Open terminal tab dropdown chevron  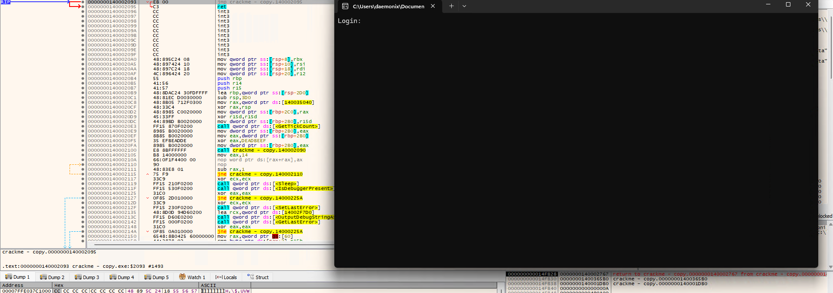click(x=464, y=6)
